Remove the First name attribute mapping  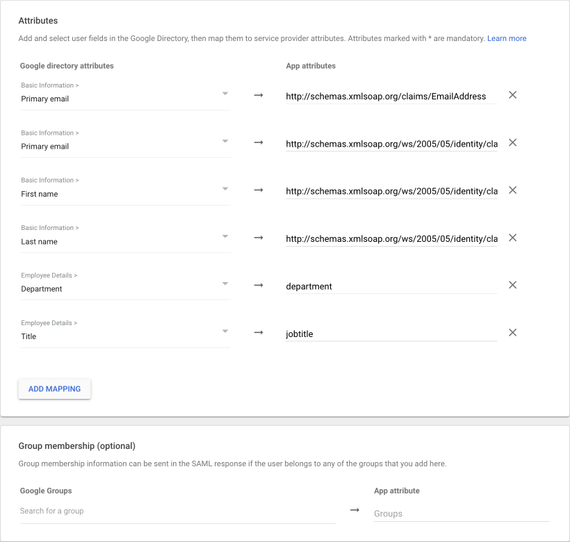click(x=512, y=190)
